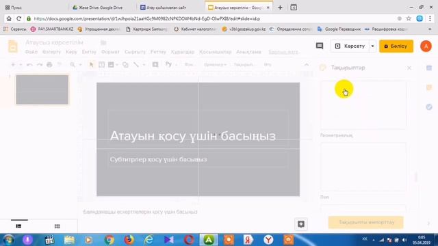
Task: Click the Тақырыпты импорттау button
Action: tap(366, 222)
